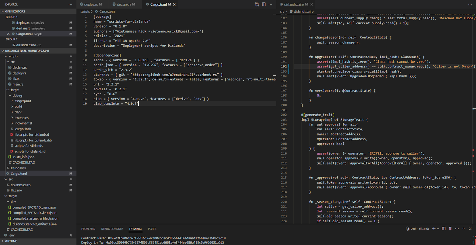
Task: Open .rustc_info.json file
Action: coord(38,157)
